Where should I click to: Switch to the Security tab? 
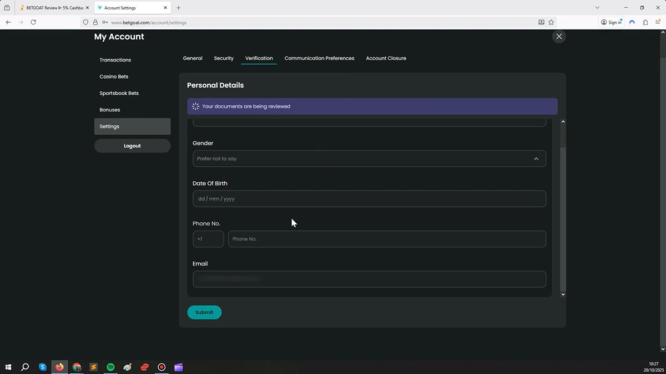click(x=224, y=58)
